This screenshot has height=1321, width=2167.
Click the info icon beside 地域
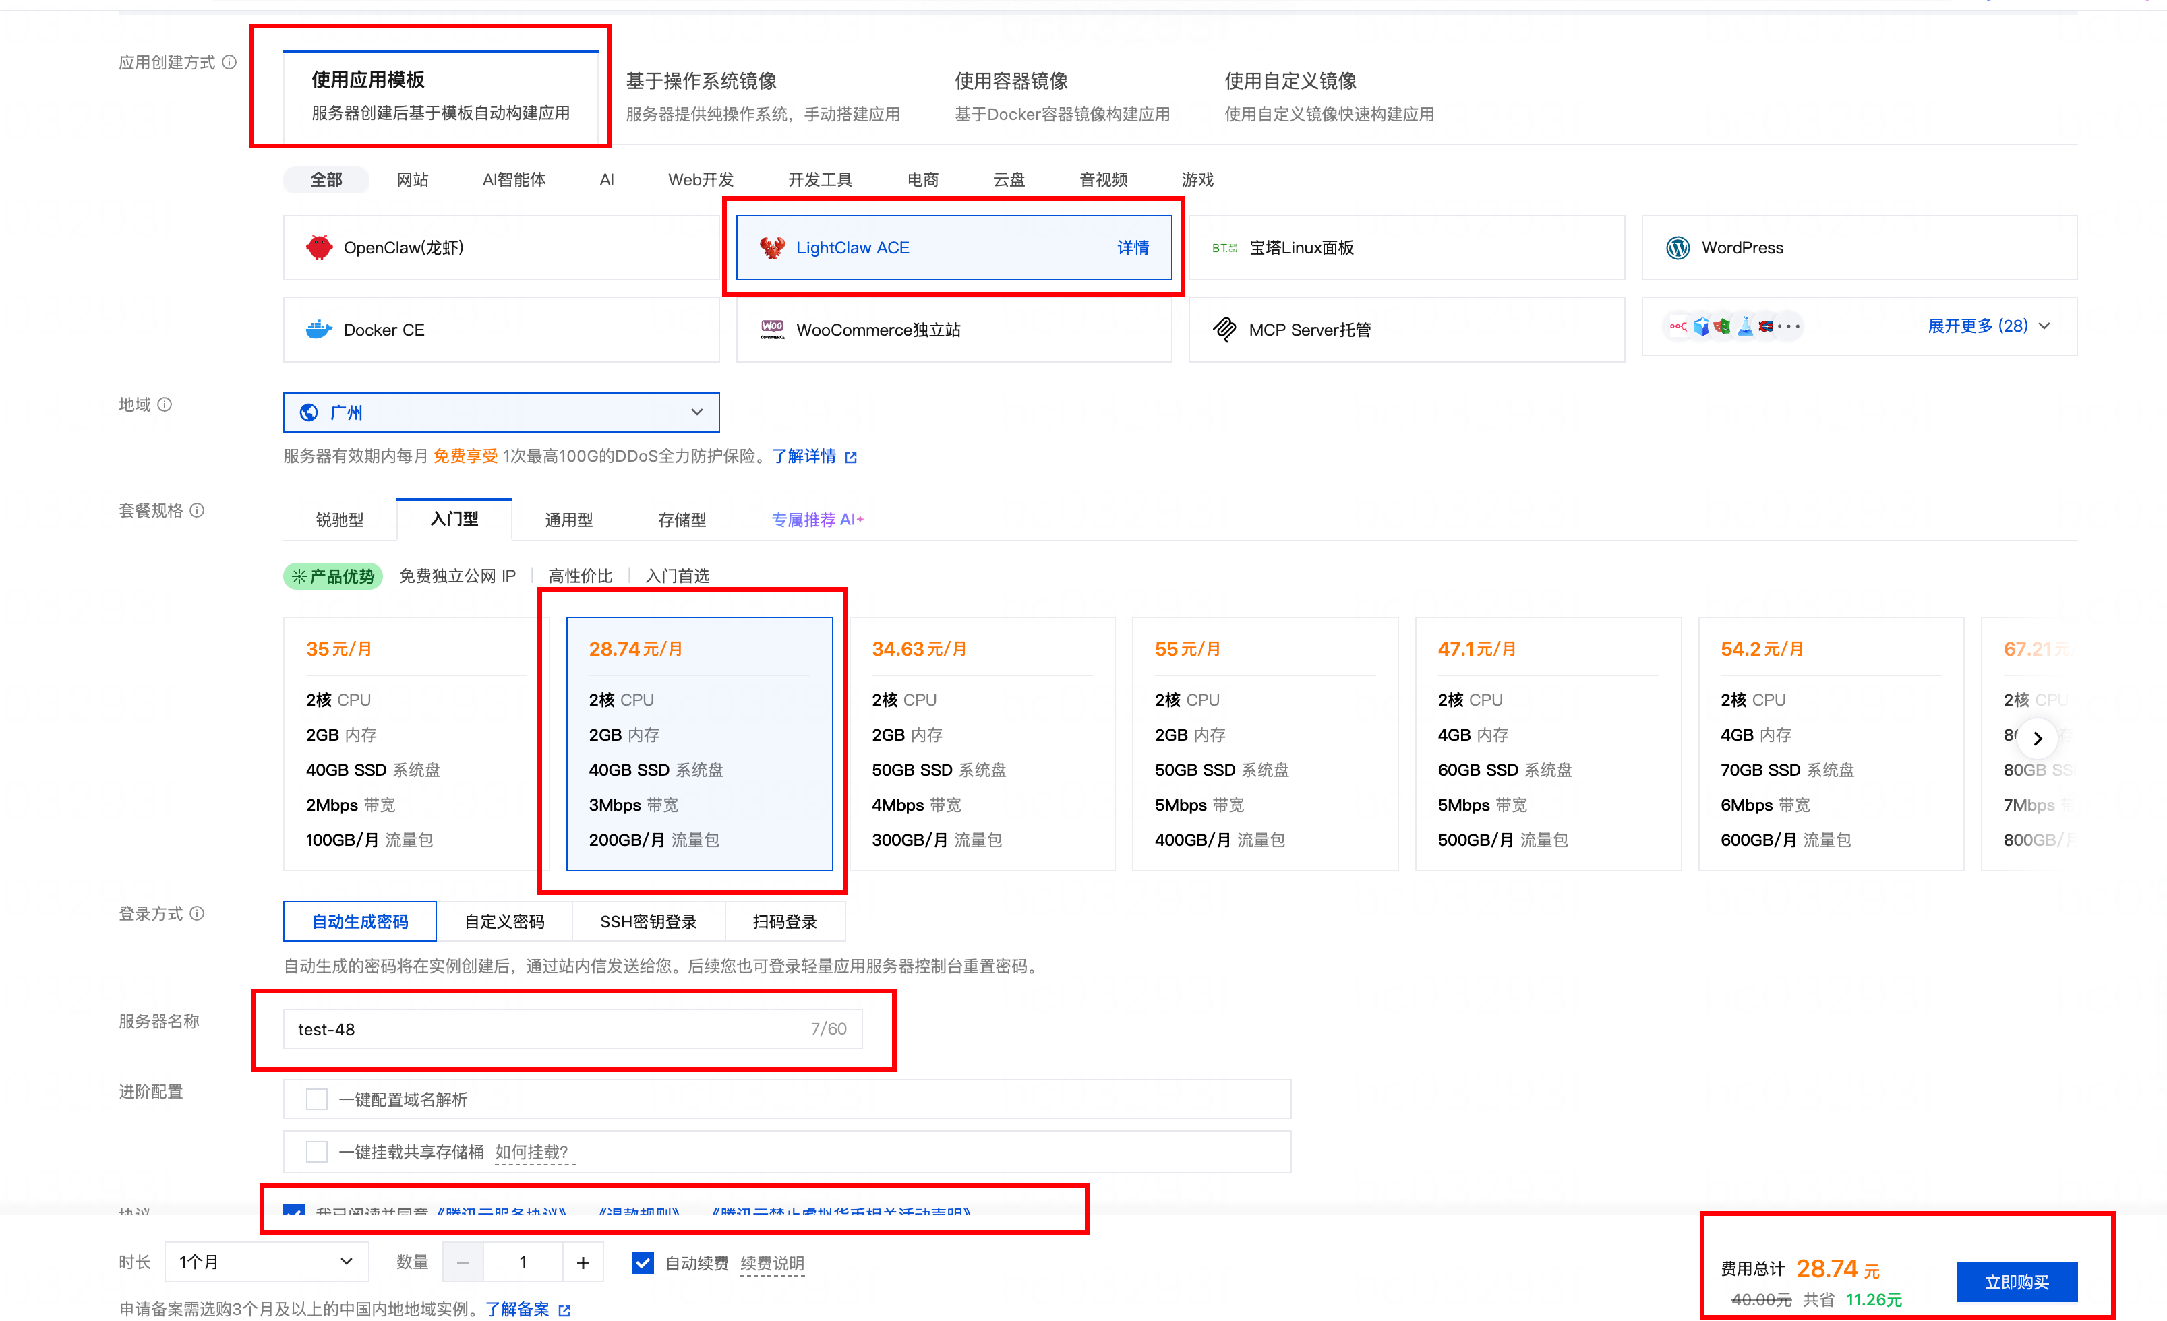165,404
